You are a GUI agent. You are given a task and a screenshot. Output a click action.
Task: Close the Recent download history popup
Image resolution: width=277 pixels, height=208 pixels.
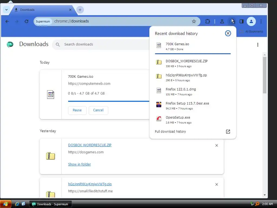point(228,33)
